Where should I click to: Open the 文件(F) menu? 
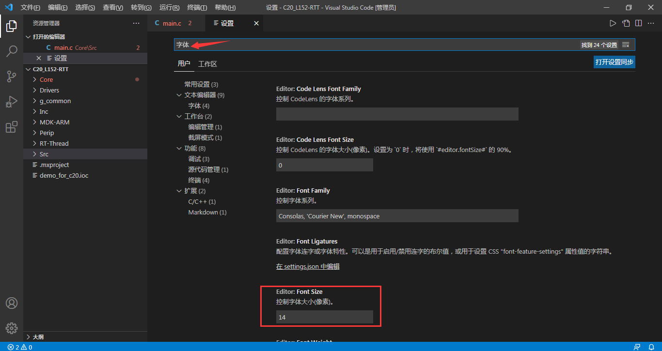(x=30, y=8)
